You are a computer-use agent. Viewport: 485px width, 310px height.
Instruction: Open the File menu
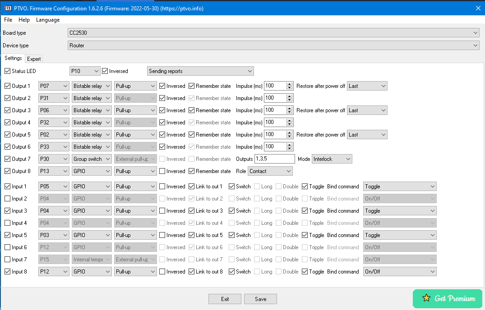pos(8,20)
